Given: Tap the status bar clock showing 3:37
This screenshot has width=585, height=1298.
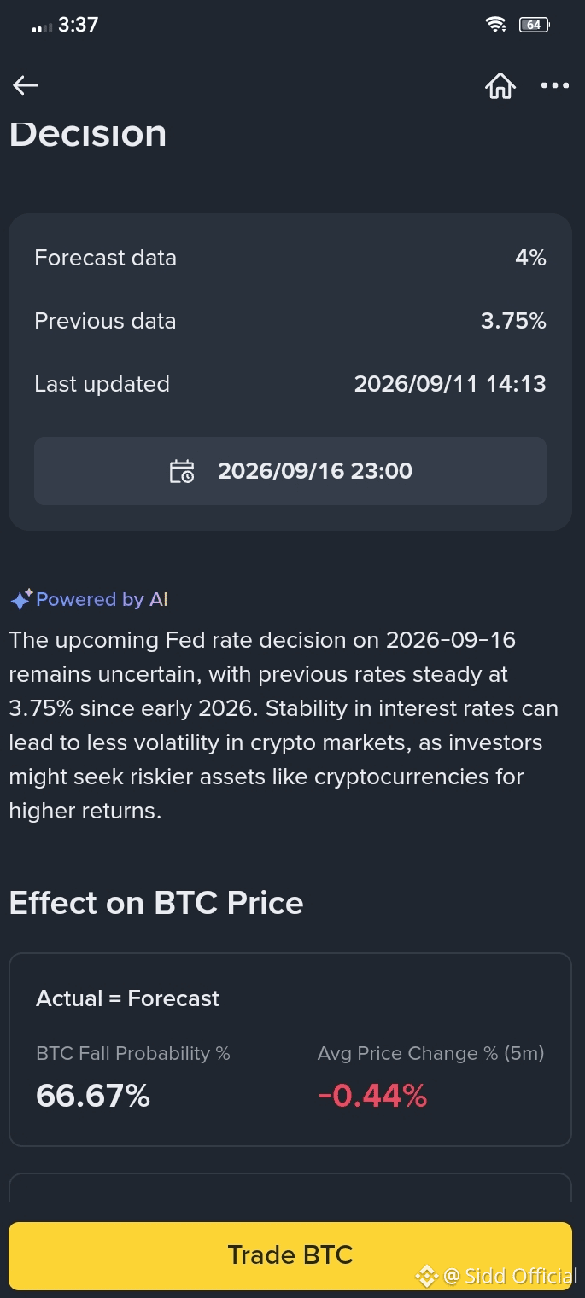Looking at the screenshot, I should click(x=78, y=25).
